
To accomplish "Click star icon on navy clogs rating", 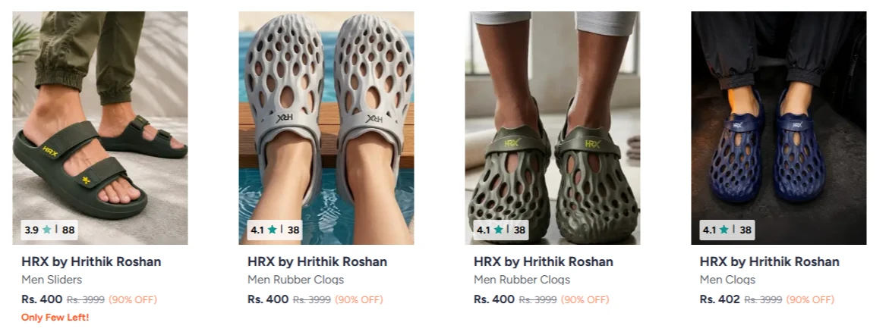I will [x=724, y=230].
